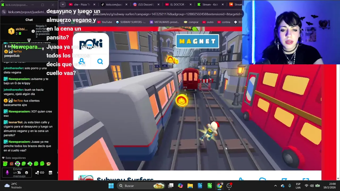Click the Subway Surfers game canvas

(x=197, y=101)
